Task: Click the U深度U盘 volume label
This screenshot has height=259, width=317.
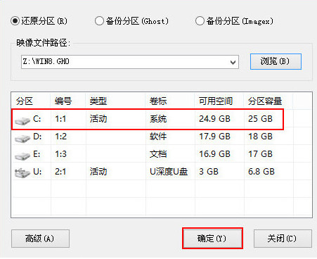Action: tap(169, 172)
